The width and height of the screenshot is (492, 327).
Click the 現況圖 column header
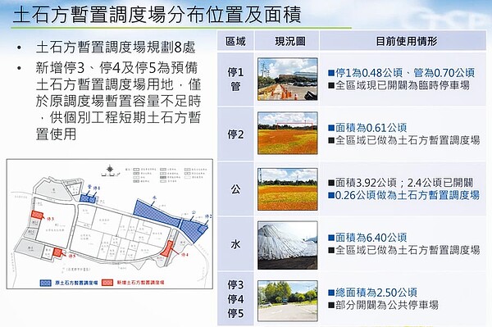click(290, 41)
